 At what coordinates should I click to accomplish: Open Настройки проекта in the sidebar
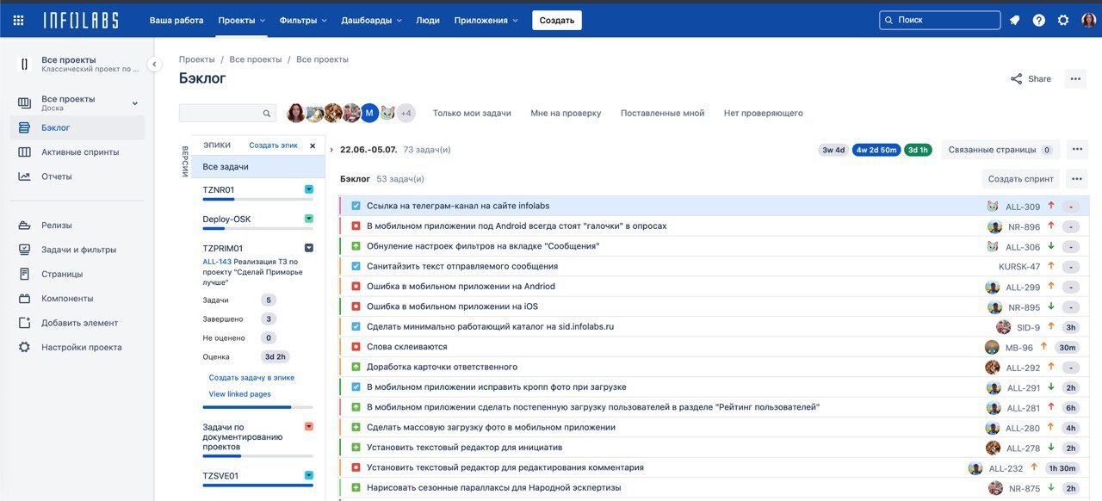[x=81, y=347]
